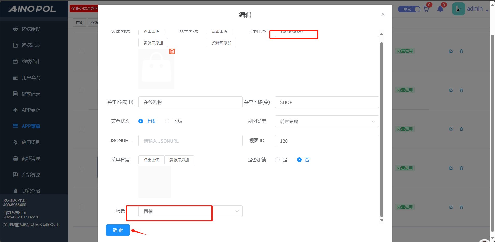Click the edit icon in the first table row
Screen dimensions: 495x242
[451, 51]
